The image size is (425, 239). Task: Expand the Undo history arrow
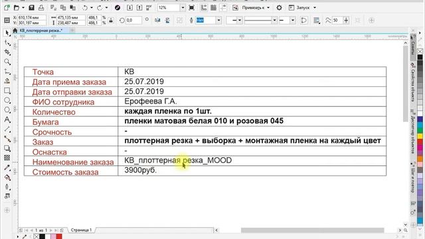tap(92, 7)
